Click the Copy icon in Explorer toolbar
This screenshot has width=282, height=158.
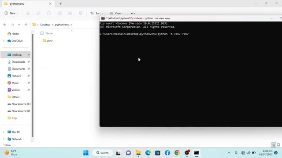38,13
